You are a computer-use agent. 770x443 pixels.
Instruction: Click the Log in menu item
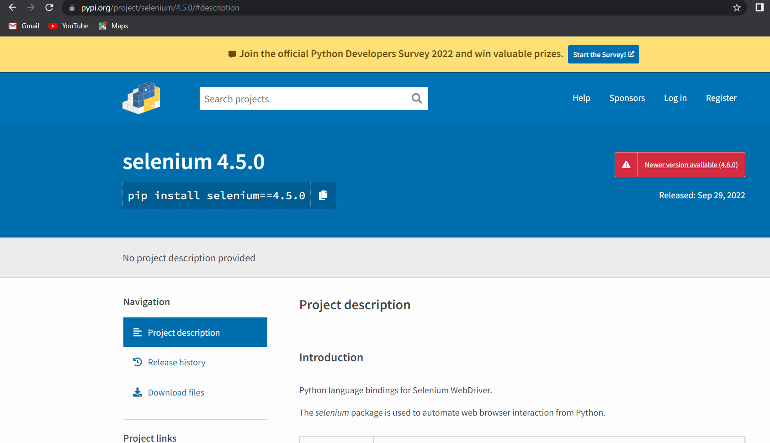click(x=675, y=98)
